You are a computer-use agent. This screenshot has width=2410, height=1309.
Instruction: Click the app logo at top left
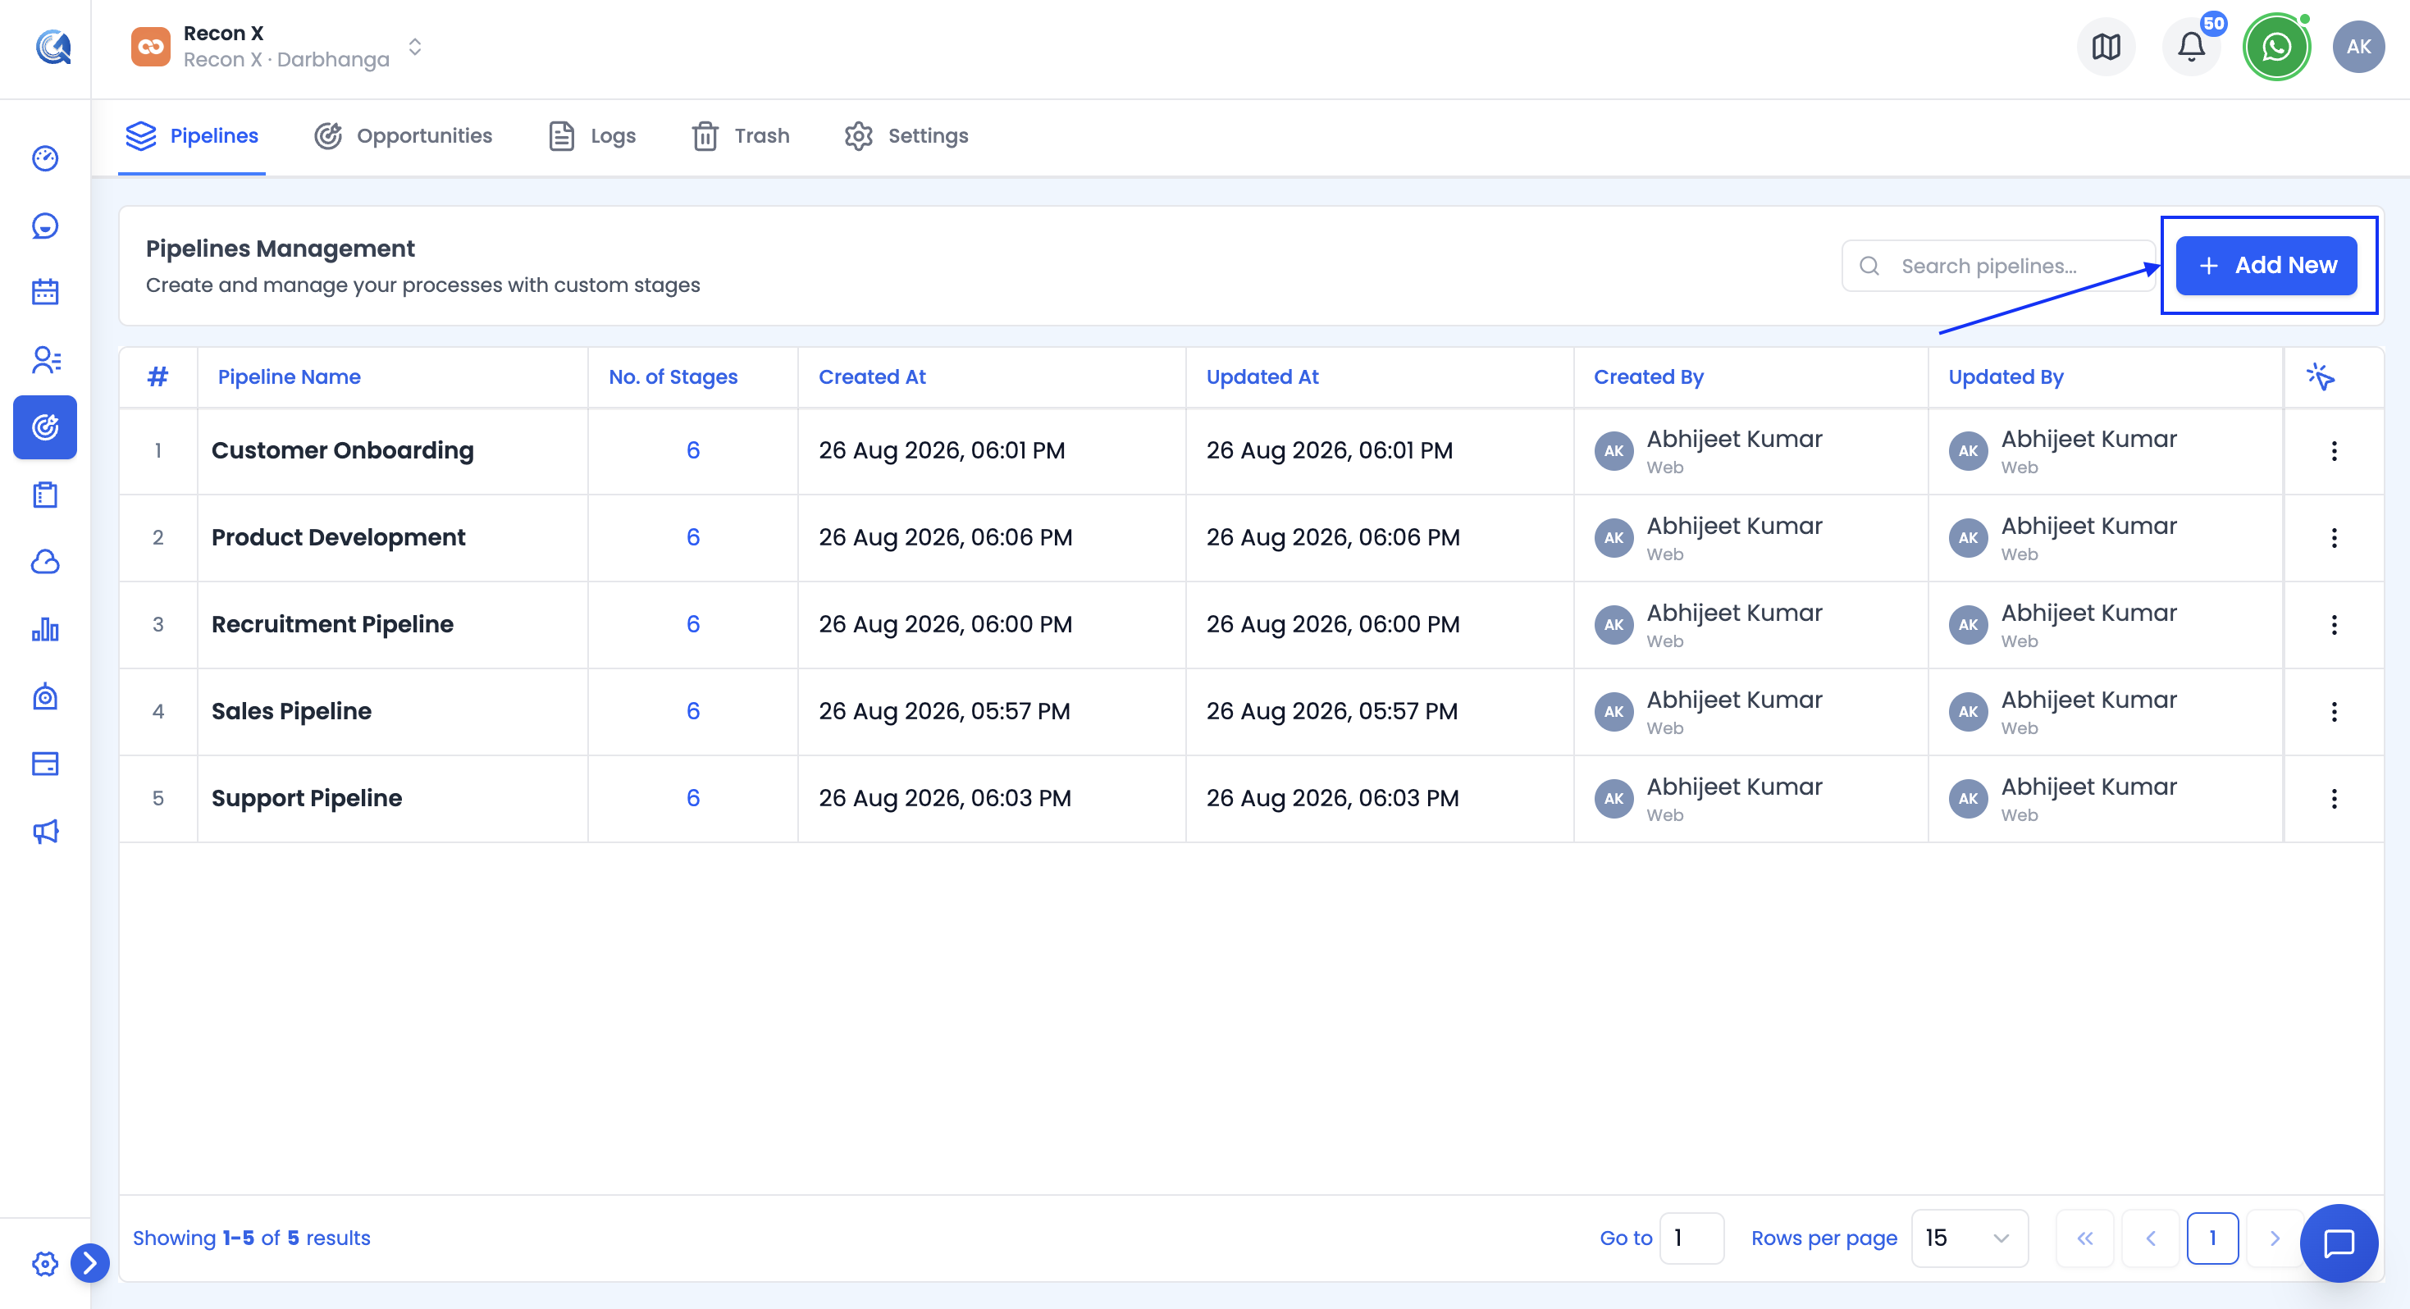point(53,47)
